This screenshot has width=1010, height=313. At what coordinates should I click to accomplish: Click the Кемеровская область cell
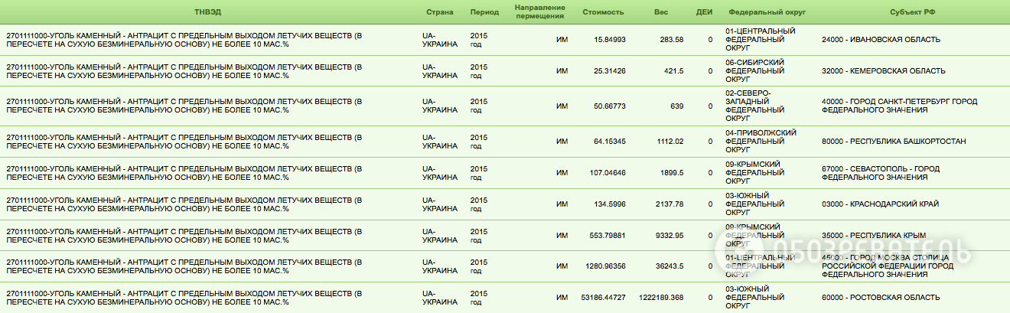[883, 71]
